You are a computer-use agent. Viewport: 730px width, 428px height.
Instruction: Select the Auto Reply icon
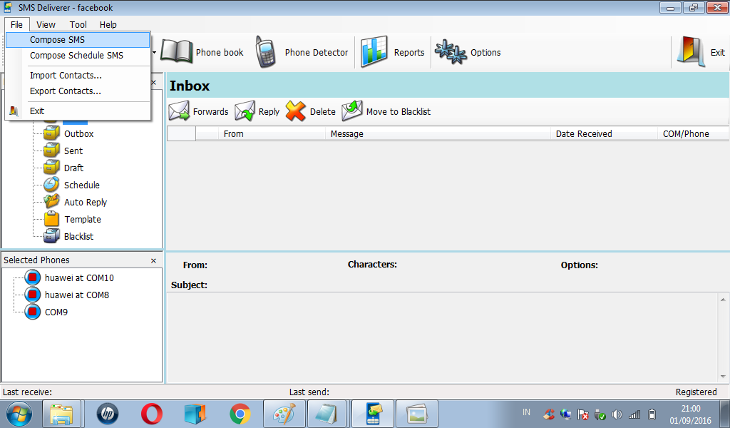[51, 202]
